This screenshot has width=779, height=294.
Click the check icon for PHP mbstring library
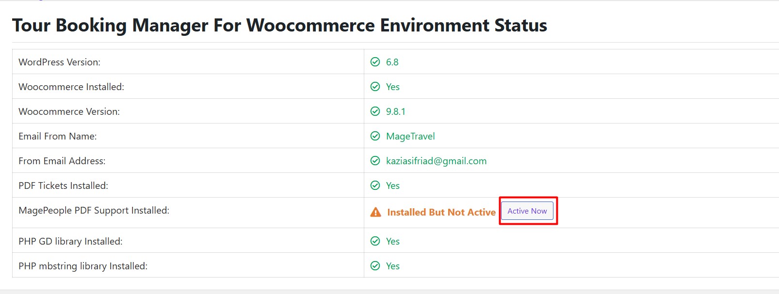pos(375,266)
